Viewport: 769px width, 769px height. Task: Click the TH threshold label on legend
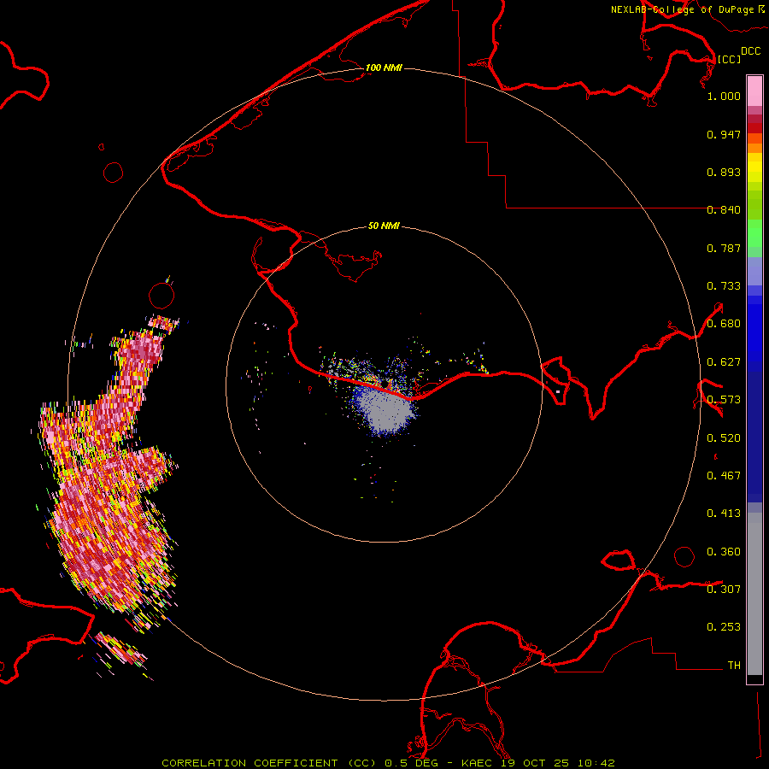pyautogui.click(x=733, y=665)
